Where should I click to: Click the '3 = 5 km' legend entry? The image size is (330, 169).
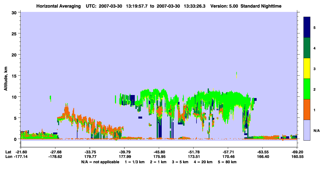(x=180, y=162)
